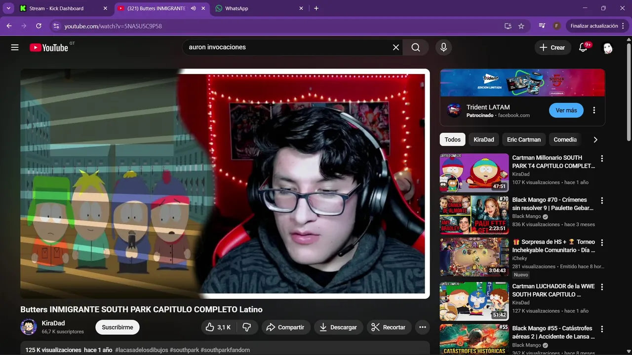
Task: Clear the search box text
Action: click(396, 47)
